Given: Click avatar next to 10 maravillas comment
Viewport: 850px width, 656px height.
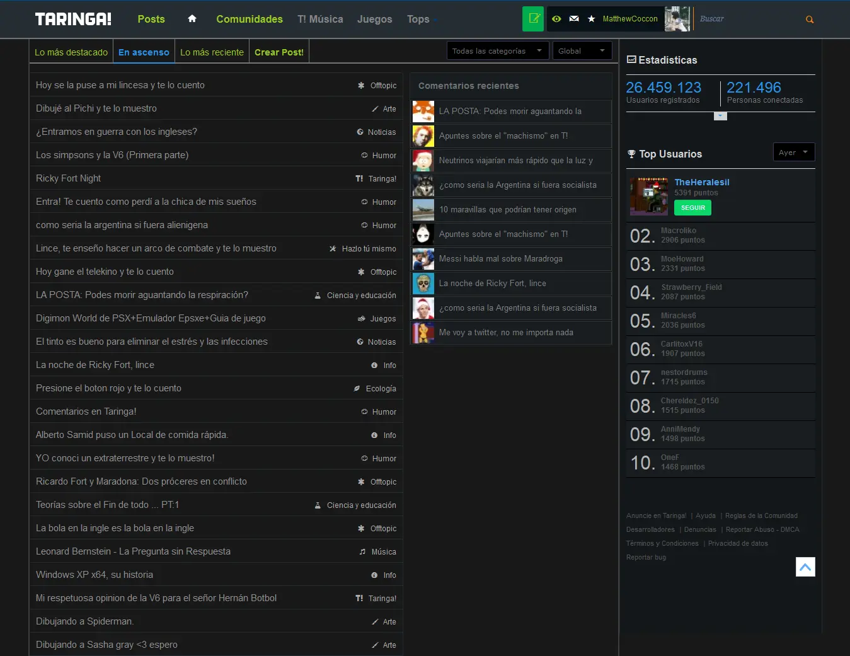Looking at the screenshot, I should pyautogui.click(x=423, y=210).
